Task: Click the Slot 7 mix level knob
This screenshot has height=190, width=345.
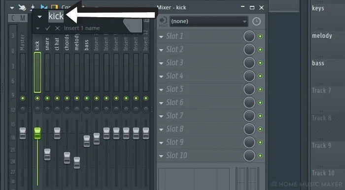Action: tap(249, 116)
